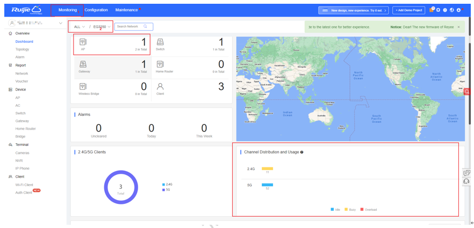474x228 pixels.
Task: Click the Today alarms count
Action: 152,128
